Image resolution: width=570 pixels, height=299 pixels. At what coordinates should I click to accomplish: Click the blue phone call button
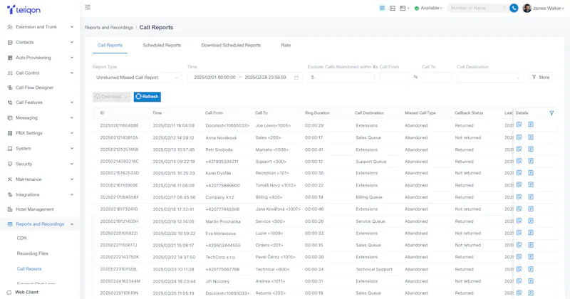[x=514, y=8]
